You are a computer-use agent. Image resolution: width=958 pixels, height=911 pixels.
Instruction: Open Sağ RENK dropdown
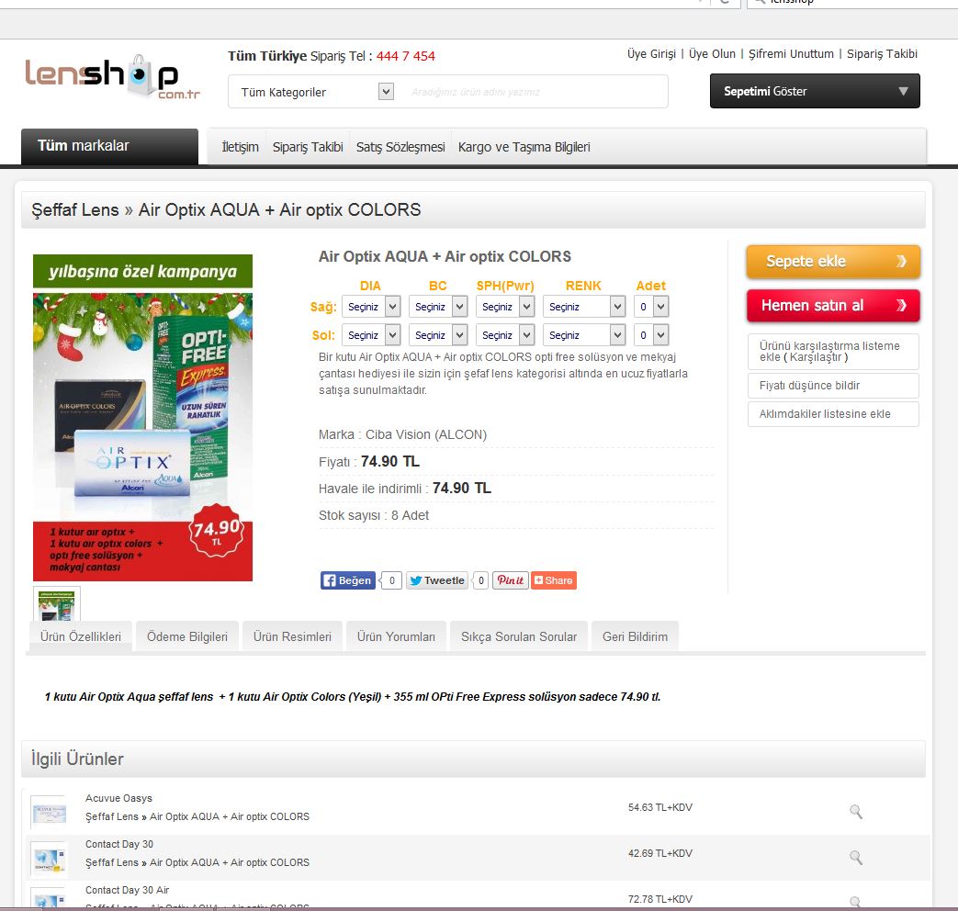[x=584, y=307]
